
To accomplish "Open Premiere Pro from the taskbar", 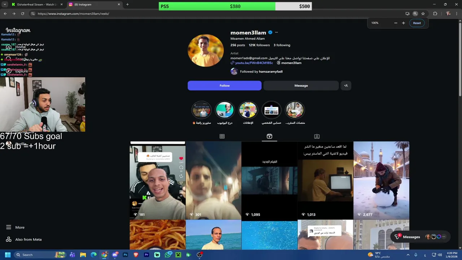I will (x=147, y=255).
